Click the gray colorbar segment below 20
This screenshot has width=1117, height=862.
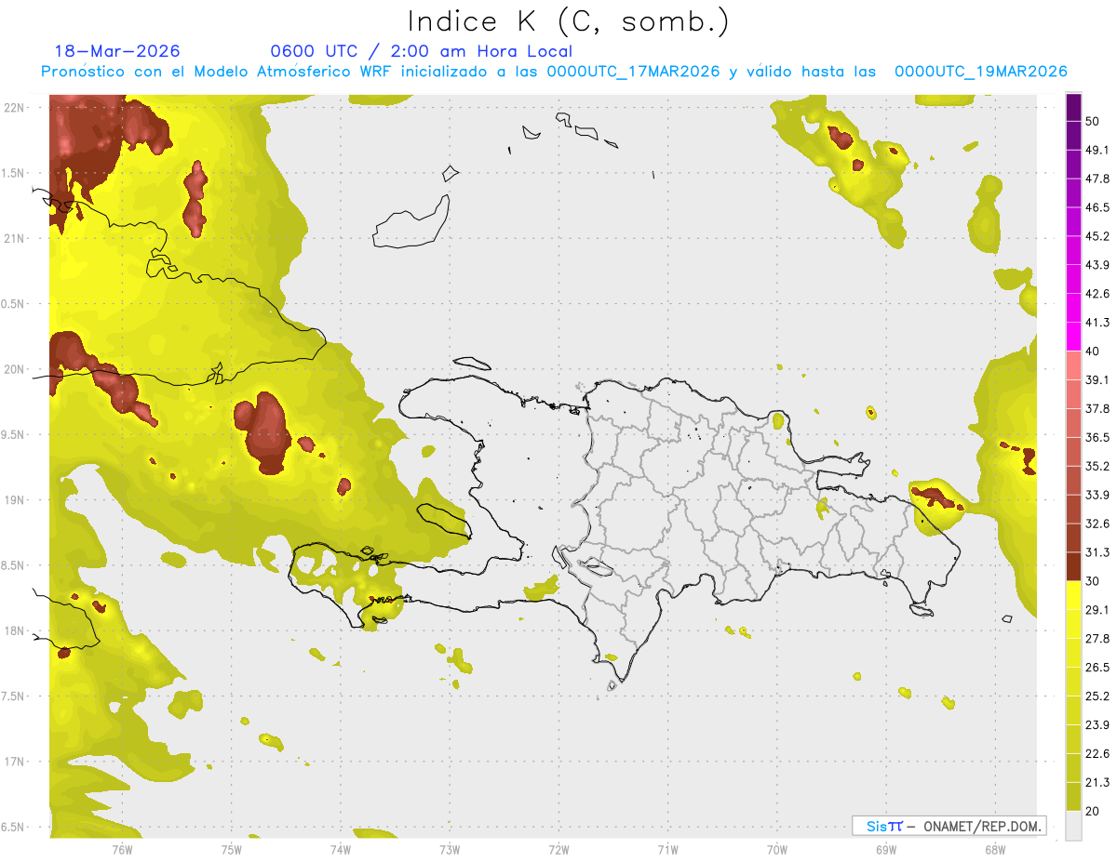click(1073, 825)
